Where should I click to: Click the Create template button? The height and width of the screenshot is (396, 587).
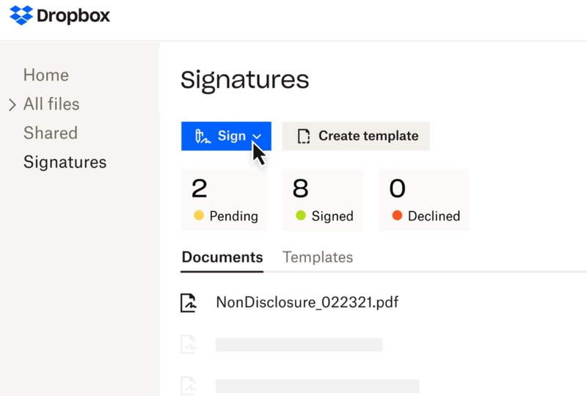tap(356, 136)
